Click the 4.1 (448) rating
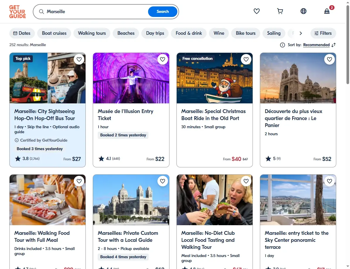350x269 pixels. tap(109, 159)
